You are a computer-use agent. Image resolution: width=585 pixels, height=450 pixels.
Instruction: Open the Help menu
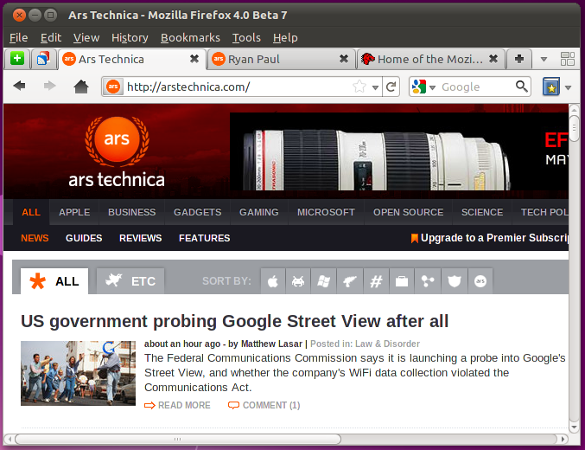point(285,37)
